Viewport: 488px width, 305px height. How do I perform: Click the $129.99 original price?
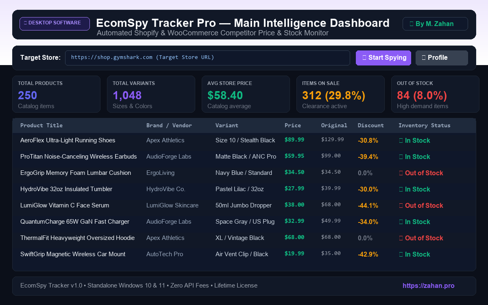pos(333,139)
